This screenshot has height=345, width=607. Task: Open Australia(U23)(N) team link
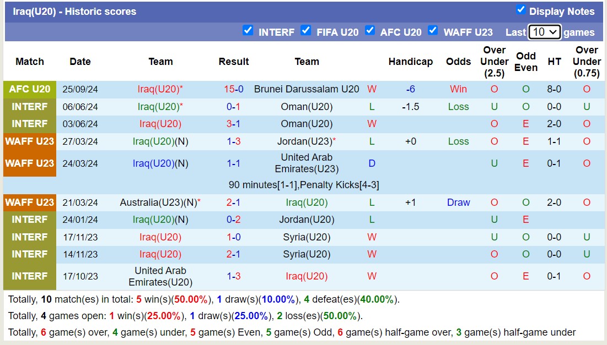[x=160, y=202]
